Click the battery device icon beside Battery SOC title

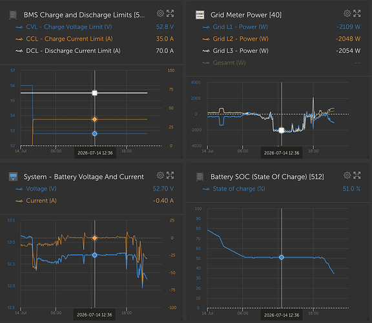(x=200, y=177)
